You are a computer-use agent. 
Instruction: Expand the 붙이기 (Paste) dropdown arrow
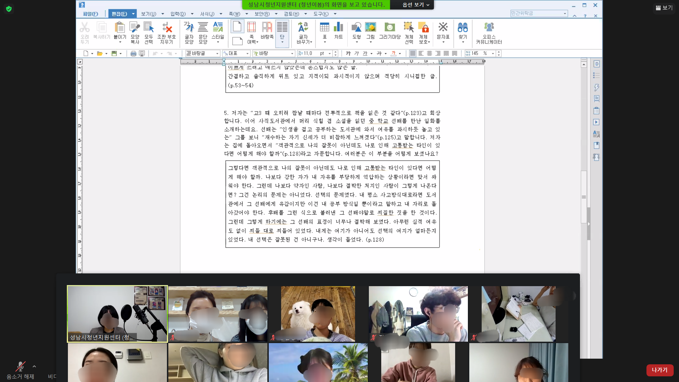click(120, 42)
